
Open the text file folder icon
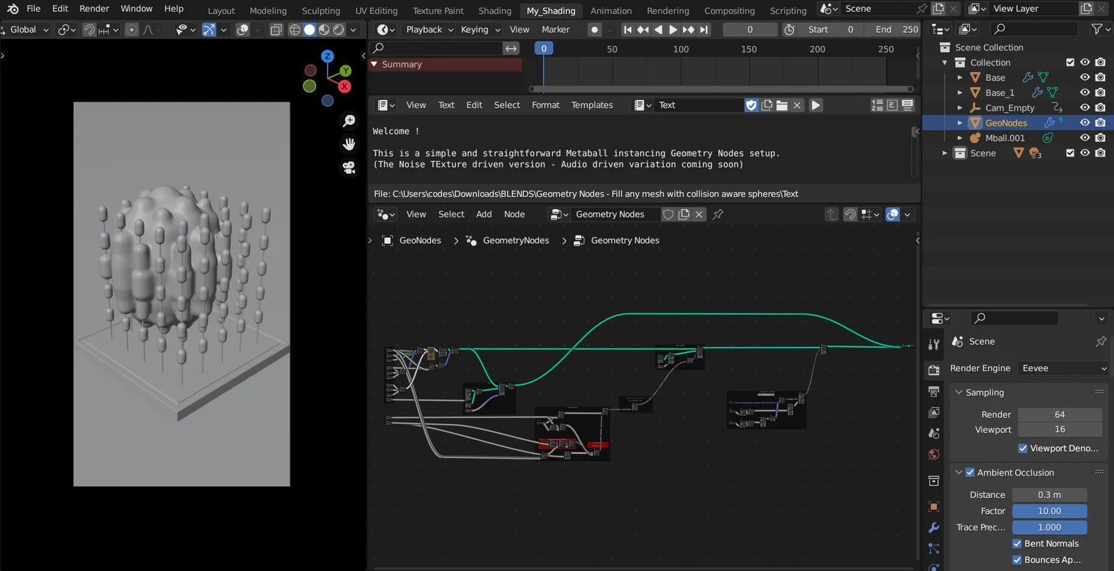coord(782,105)
